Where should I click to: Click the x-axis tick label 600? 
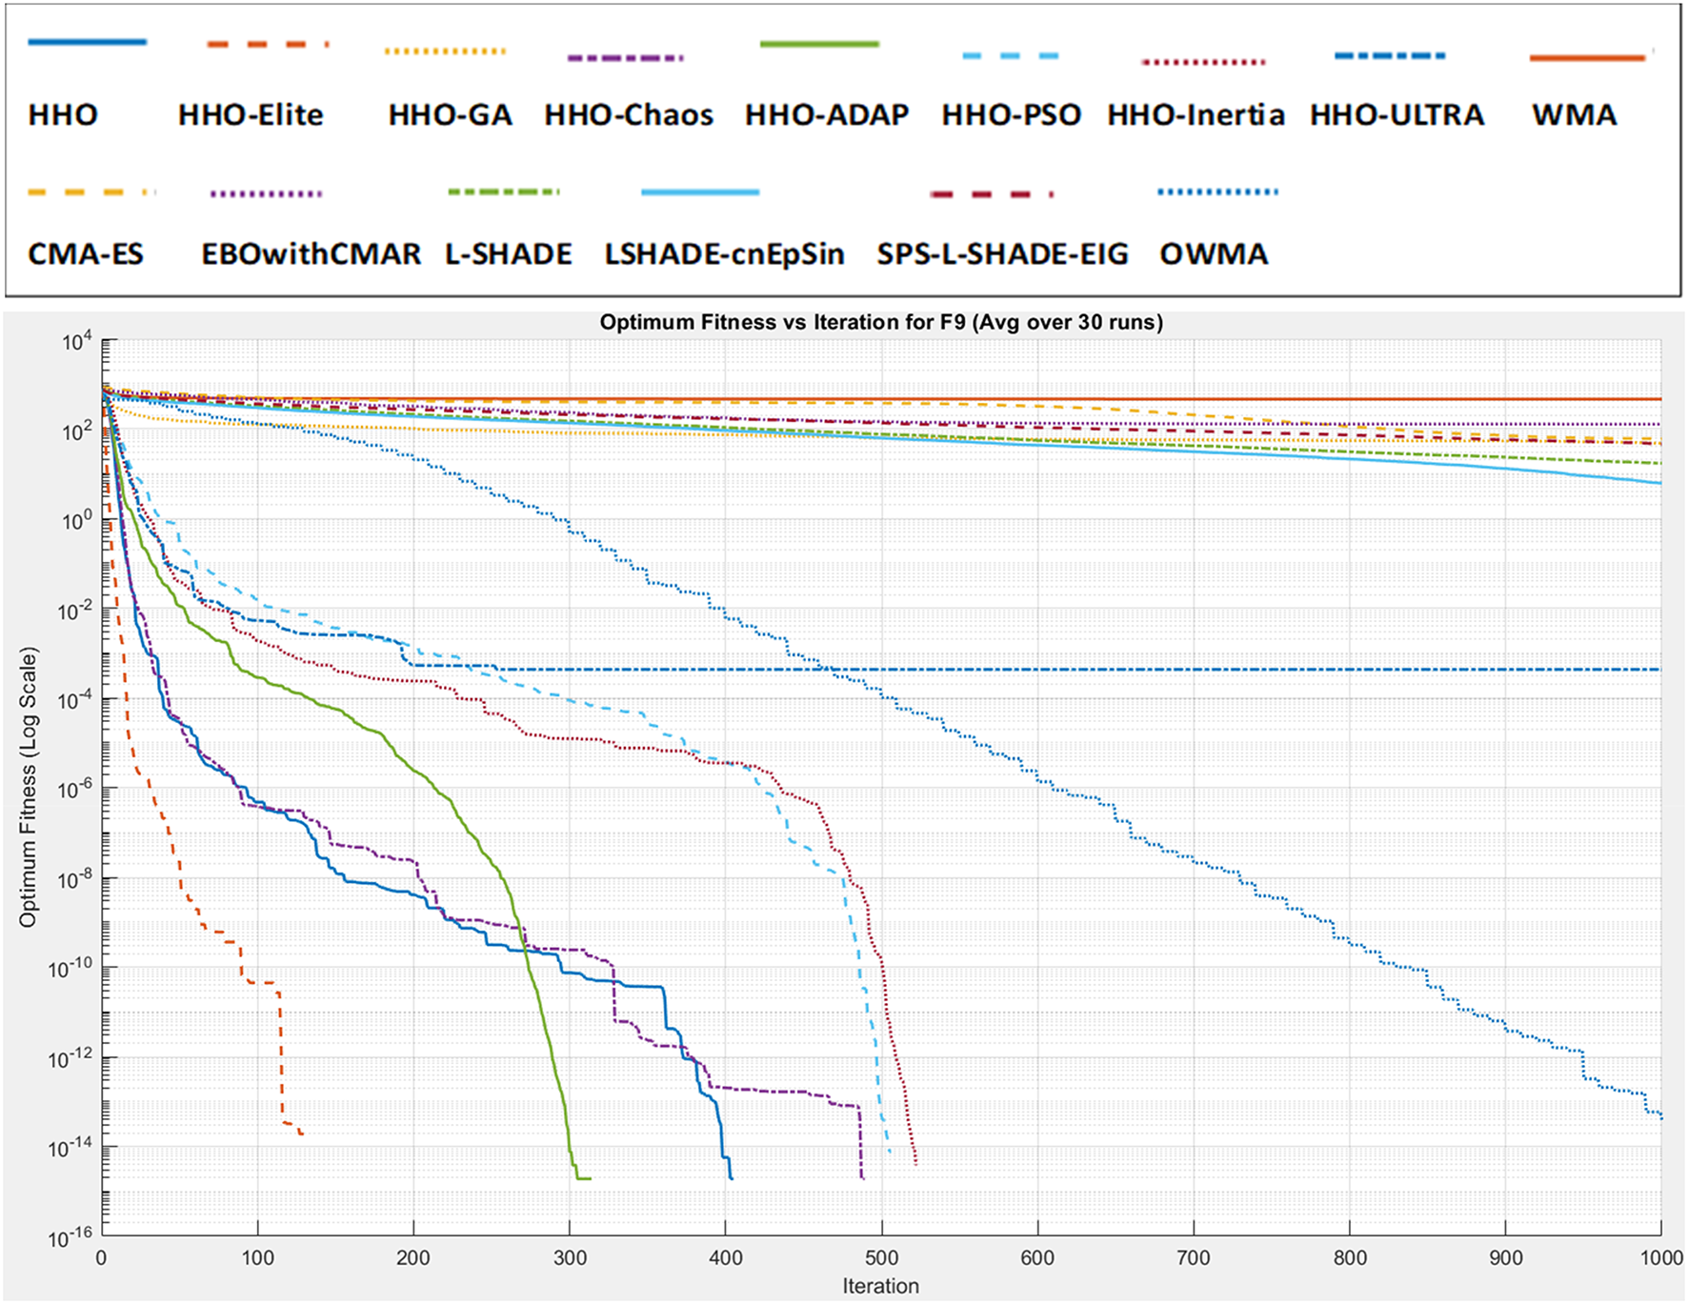click(1037, 1257)
